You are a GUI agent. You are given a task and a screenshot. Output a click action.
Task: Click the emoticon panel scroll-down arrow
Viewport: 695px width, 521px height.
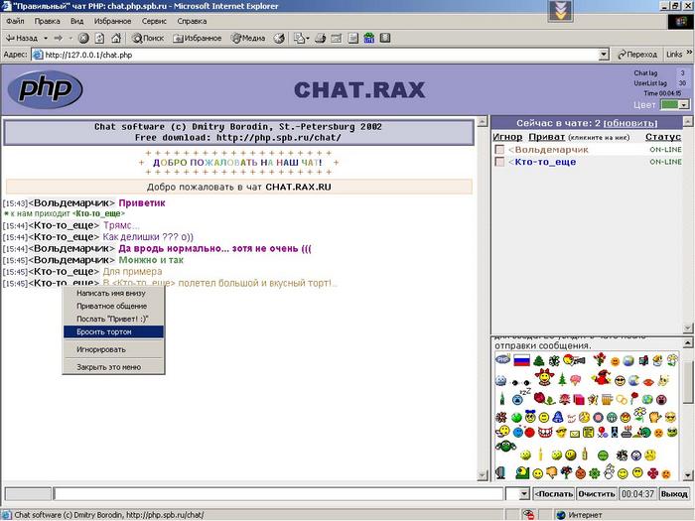point(687,475)
